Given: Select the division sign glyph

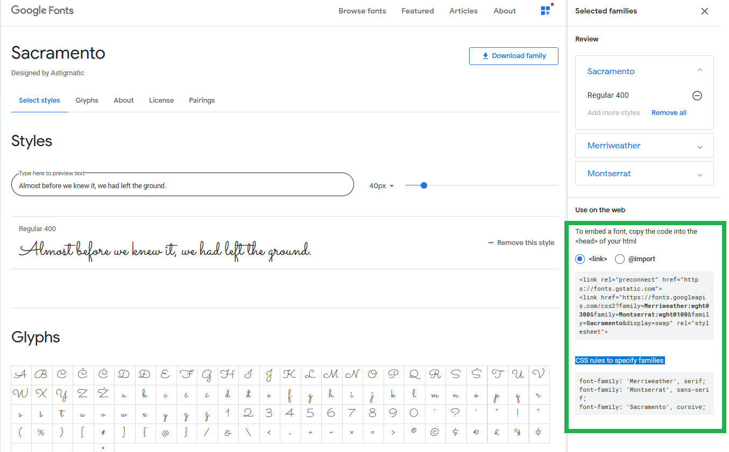Looking at the screenshot, I should 331,433.
